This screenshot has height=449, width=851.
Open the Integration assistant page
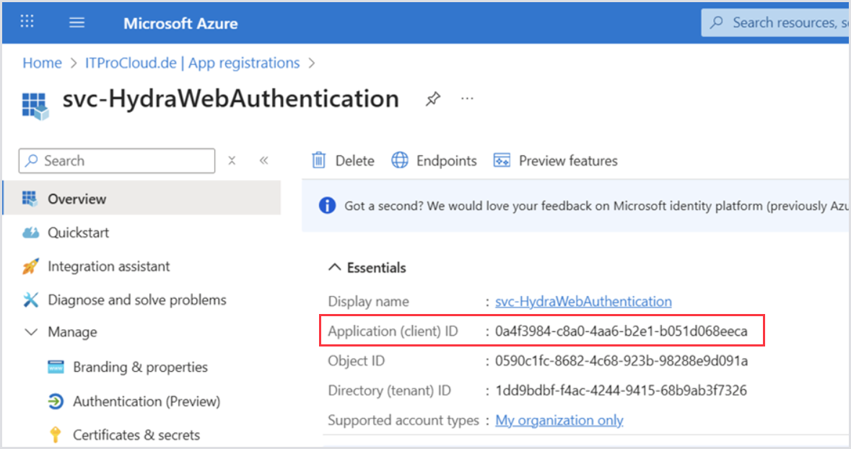coord(108,266)
